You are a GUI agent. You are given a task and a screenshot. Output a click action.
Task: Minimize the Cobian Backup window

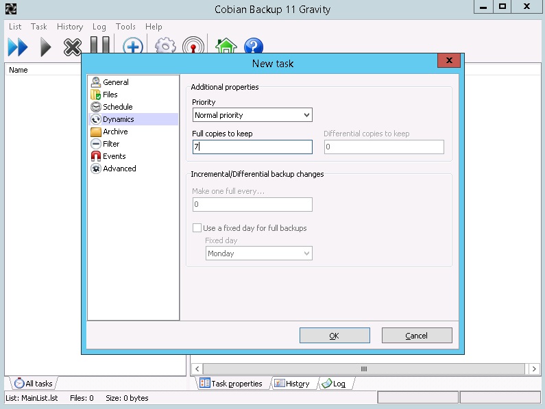pos(483,7)
